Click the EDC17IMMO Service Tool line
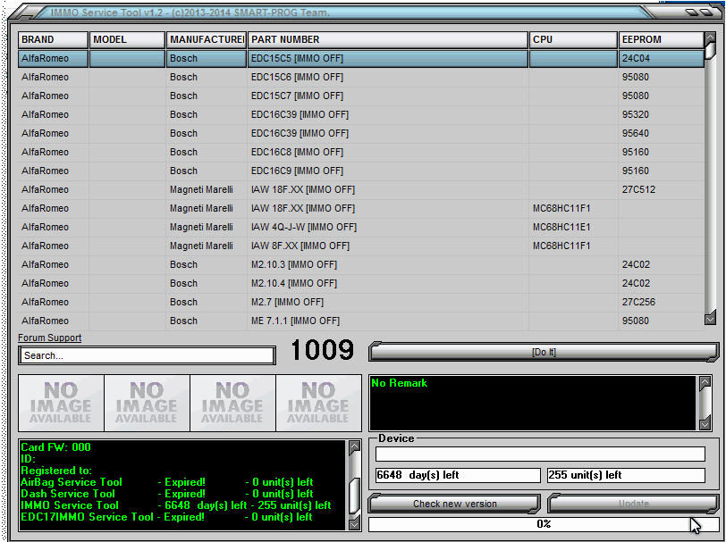The image size is (726, 542). tap(166, 517)
